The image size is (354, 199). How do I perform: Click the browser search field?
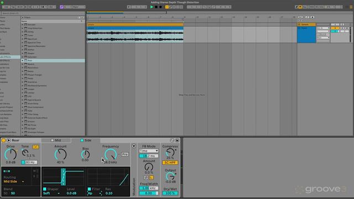[43, 13]
